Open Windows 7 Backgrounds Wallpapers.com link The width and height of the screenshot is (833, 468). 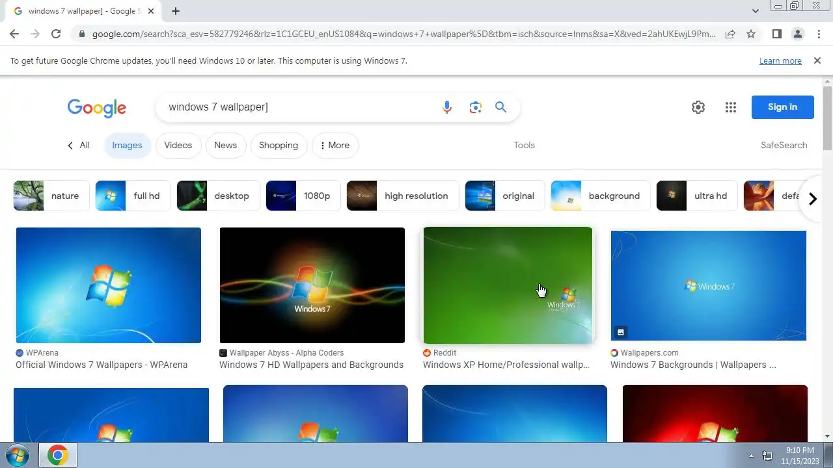[693, 365]
